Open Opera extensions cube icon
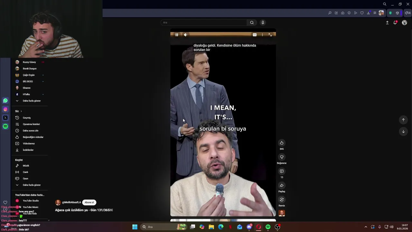The width and height of the screenshot is (412, 232). [398, 13]
